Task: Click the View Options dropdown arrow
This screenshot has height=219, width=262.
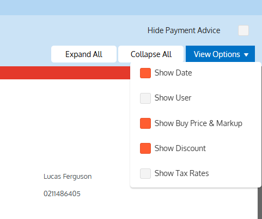Action: (x=246, y=55)
